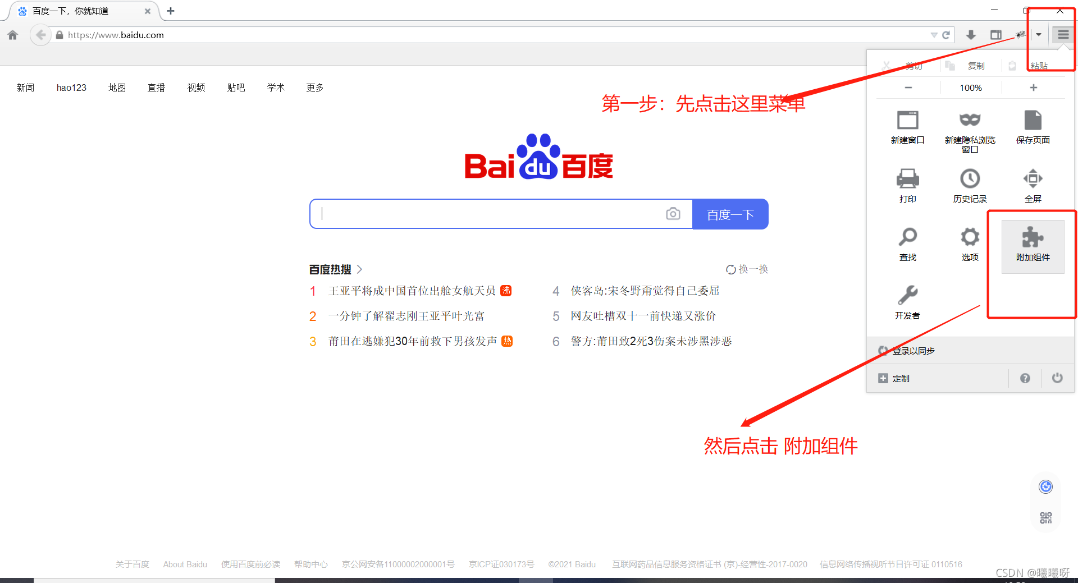Close the 百度一下 browser tab
This screenshot has height=583, width=1078.
pyautogui.click(x=148, y=11)
